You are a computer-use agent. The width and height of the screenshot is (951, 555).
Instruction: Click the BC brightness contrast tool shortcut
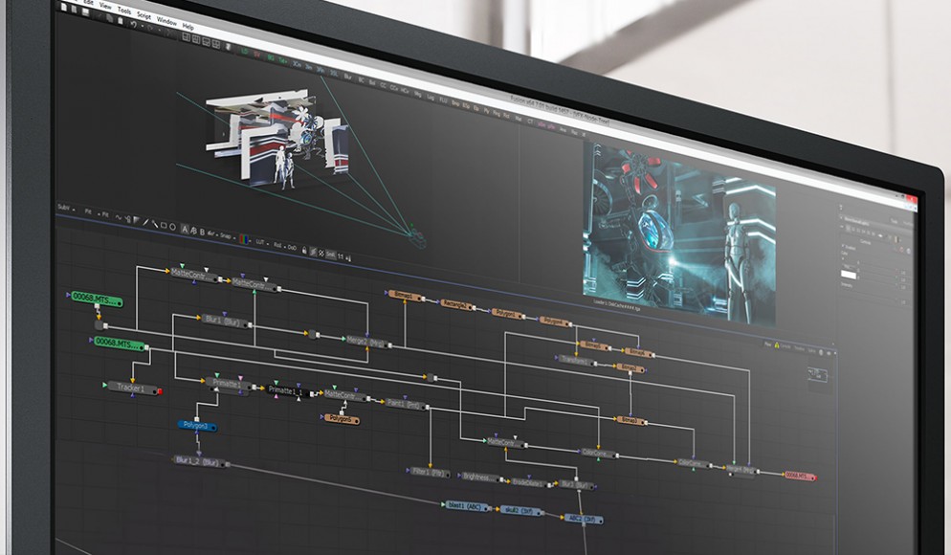point(361,79)
